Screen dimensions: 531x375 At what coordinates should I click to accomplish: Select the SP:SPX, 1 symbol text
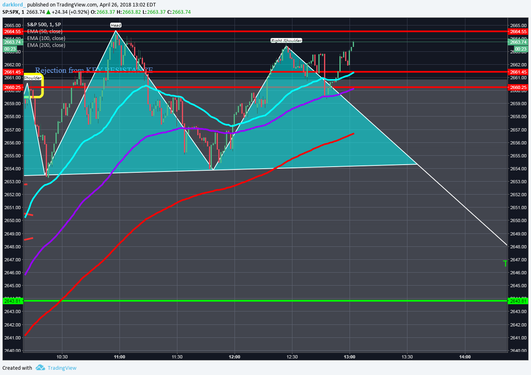(13, 12)
